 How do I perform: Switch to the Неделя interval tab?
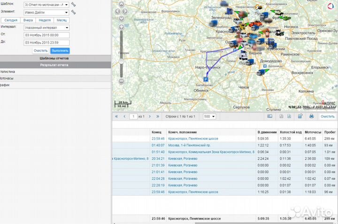coord(45,20)
